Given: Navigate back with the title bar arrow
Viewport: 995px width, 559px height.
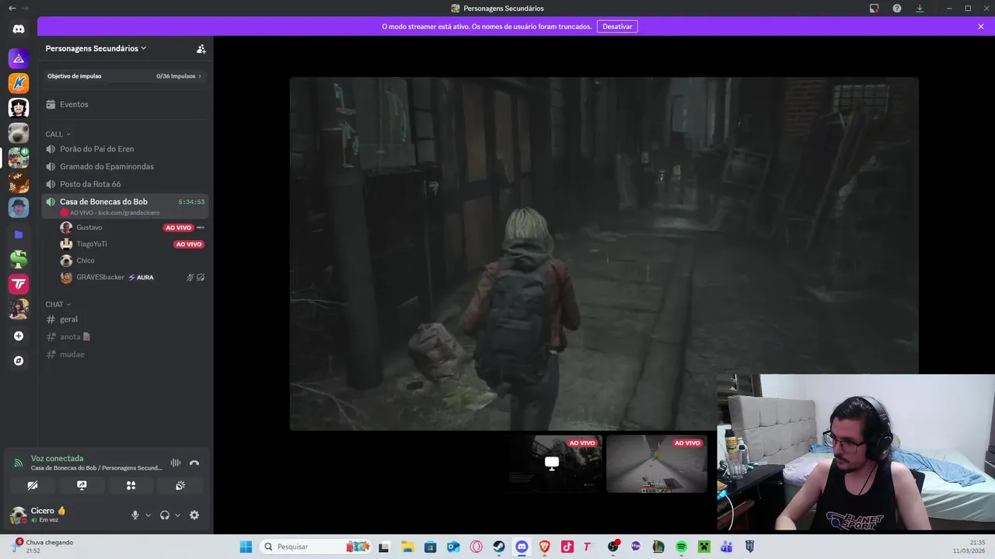Looking at the screenshot, I should (x=12, y=8).
